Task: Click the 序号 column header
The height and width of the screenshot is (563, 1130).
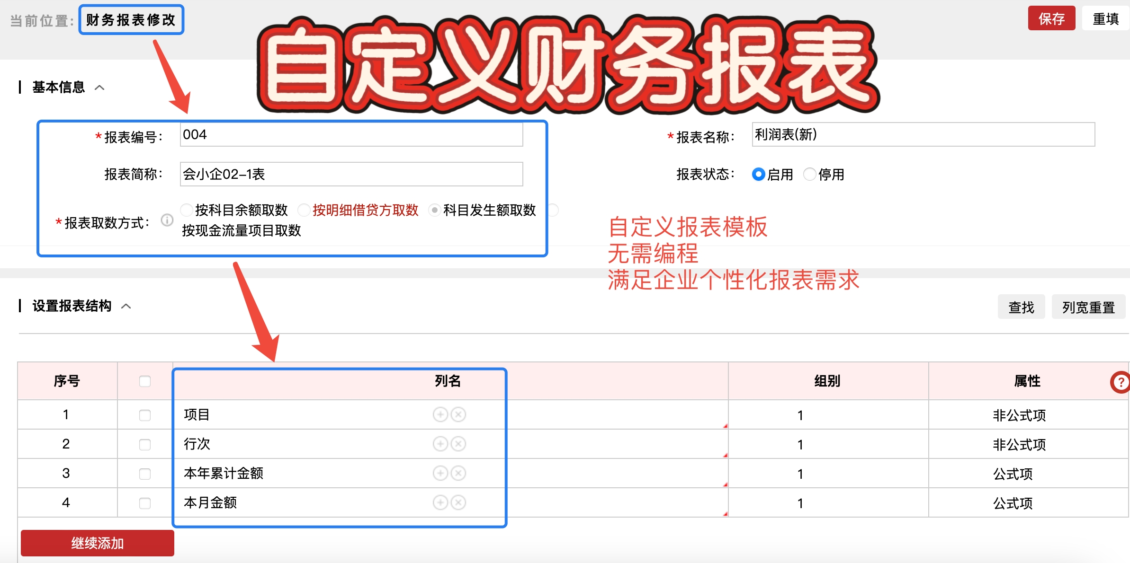Action: pos(67,381)
